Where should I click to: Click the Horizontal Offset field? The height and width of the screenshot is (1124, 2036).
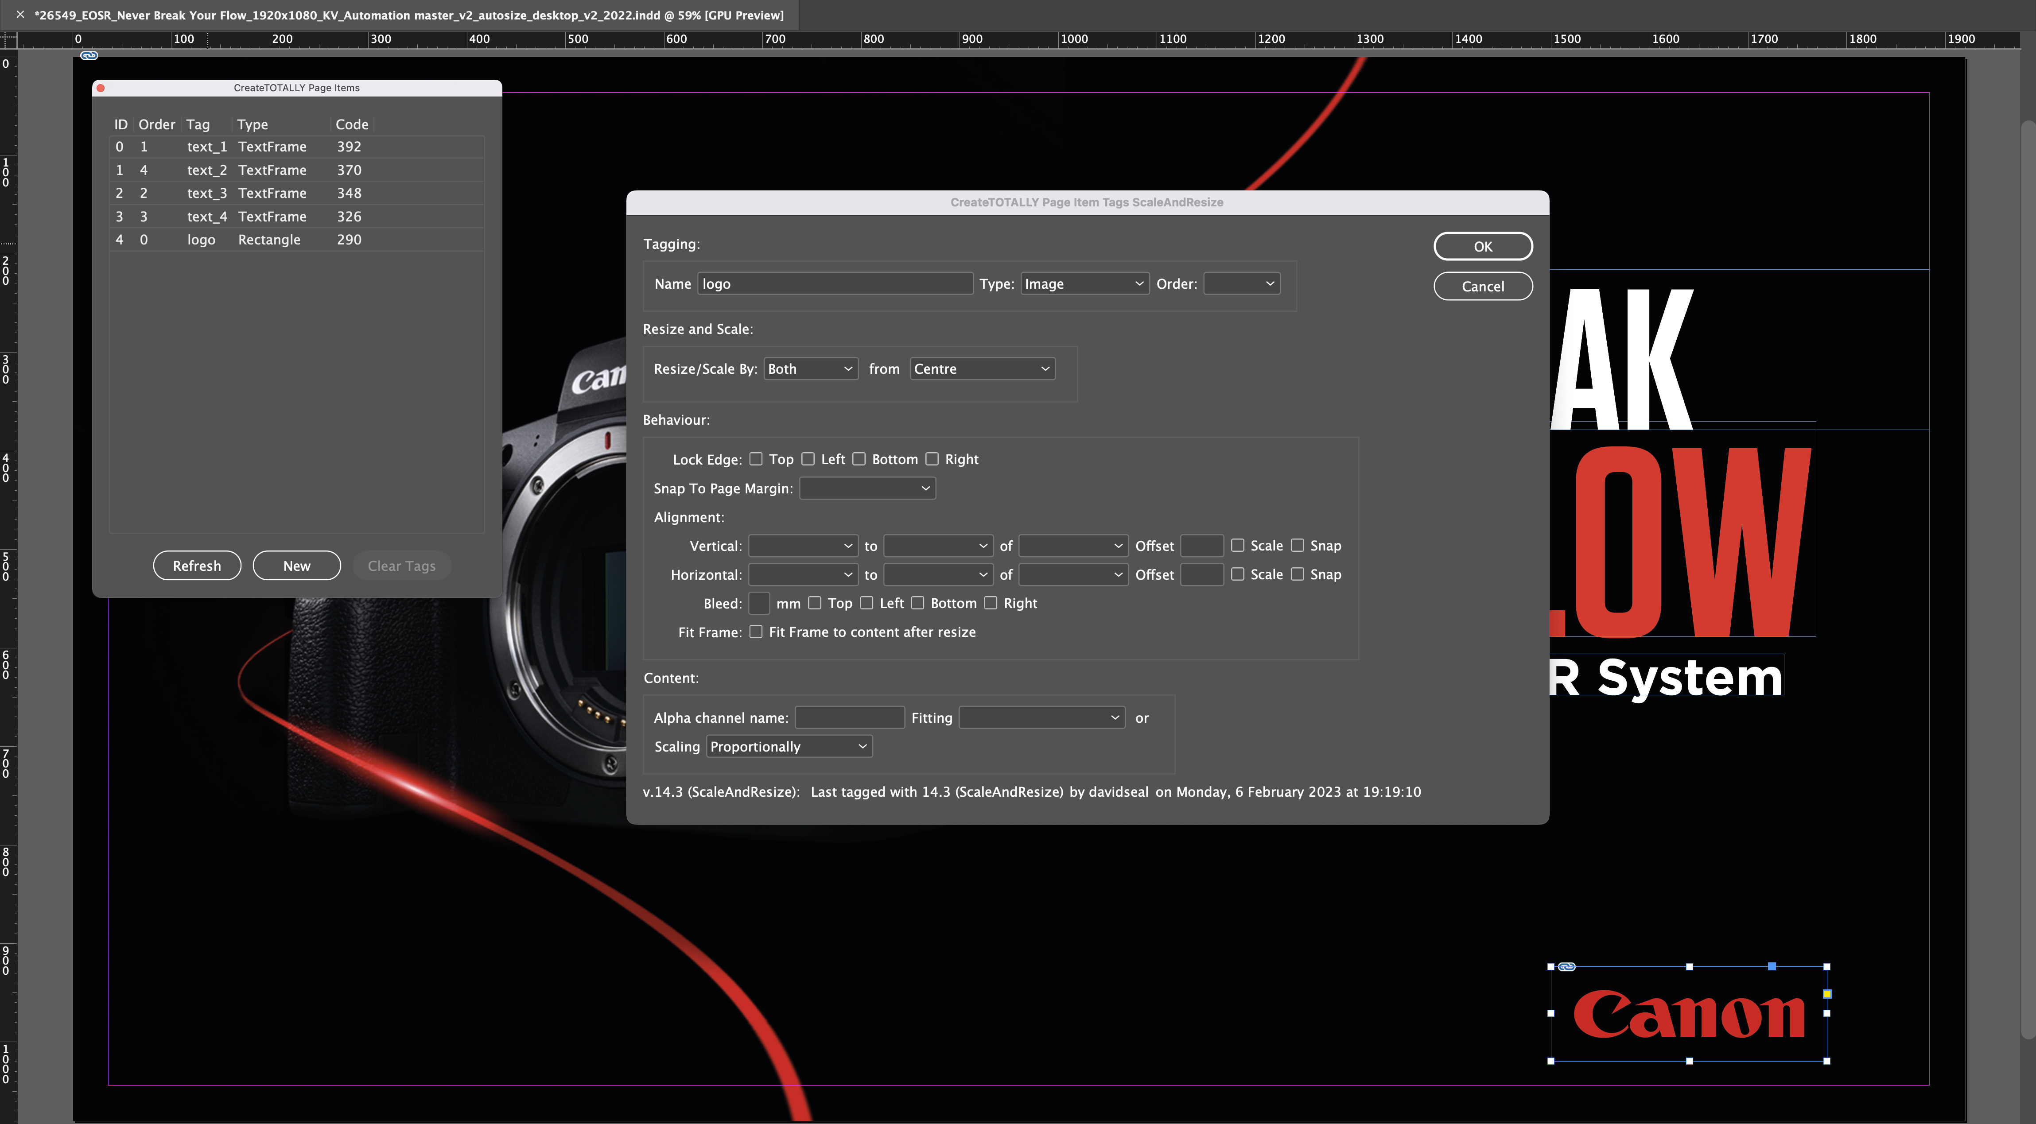(x=1201, y=574)
